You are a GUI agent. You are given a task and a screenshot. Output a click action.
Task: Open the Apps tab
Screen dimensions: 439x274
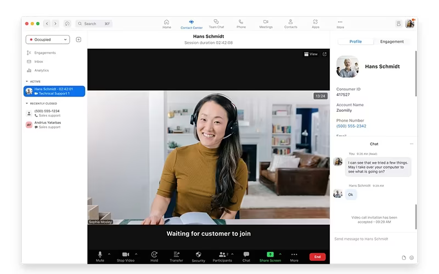[x=316, y=24]
